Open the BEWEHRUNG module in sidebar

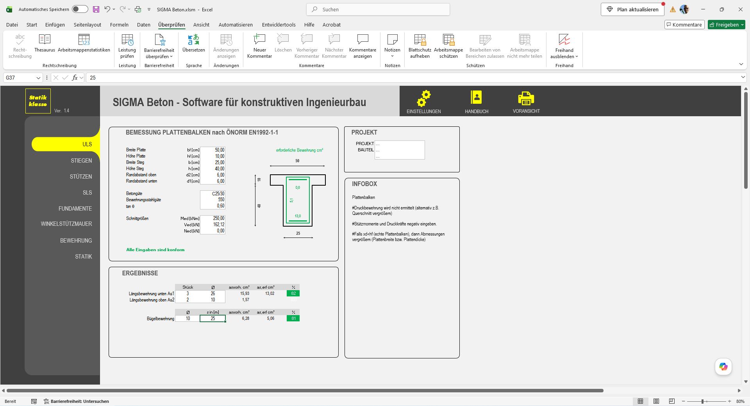point(76,241)
